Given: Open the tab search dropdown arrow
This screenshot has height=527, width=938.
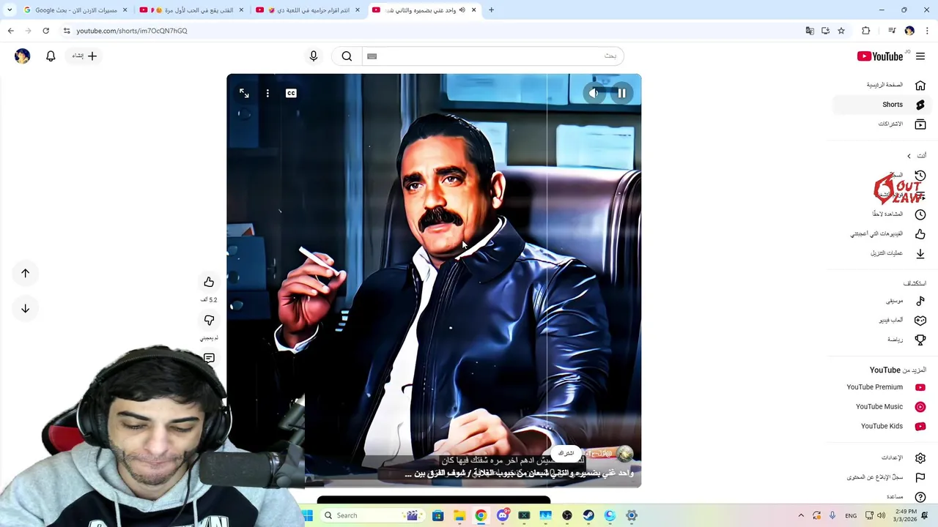Looking at the screenshot, I should [x=10, y=10].
